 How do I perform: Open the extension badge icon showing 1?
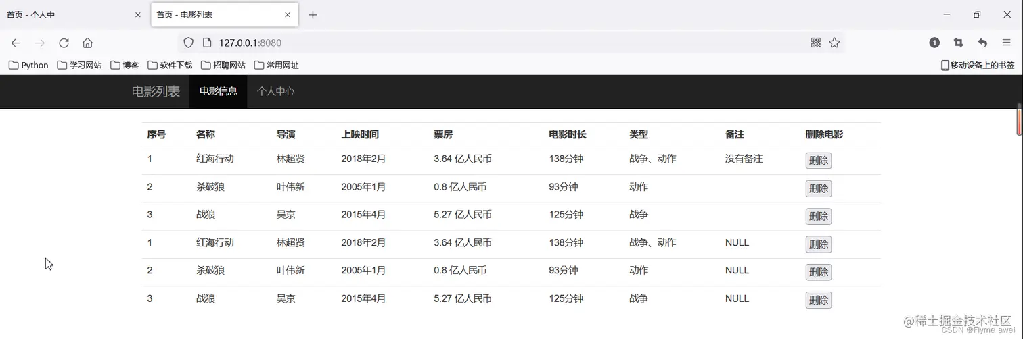coord(934,43)
